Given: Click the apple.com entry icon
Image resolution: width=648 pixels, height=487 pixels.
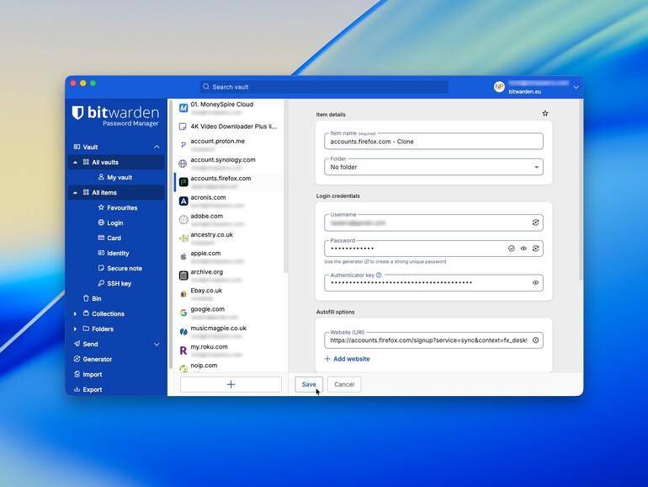Looking at the screenshot, I should 183,257.
